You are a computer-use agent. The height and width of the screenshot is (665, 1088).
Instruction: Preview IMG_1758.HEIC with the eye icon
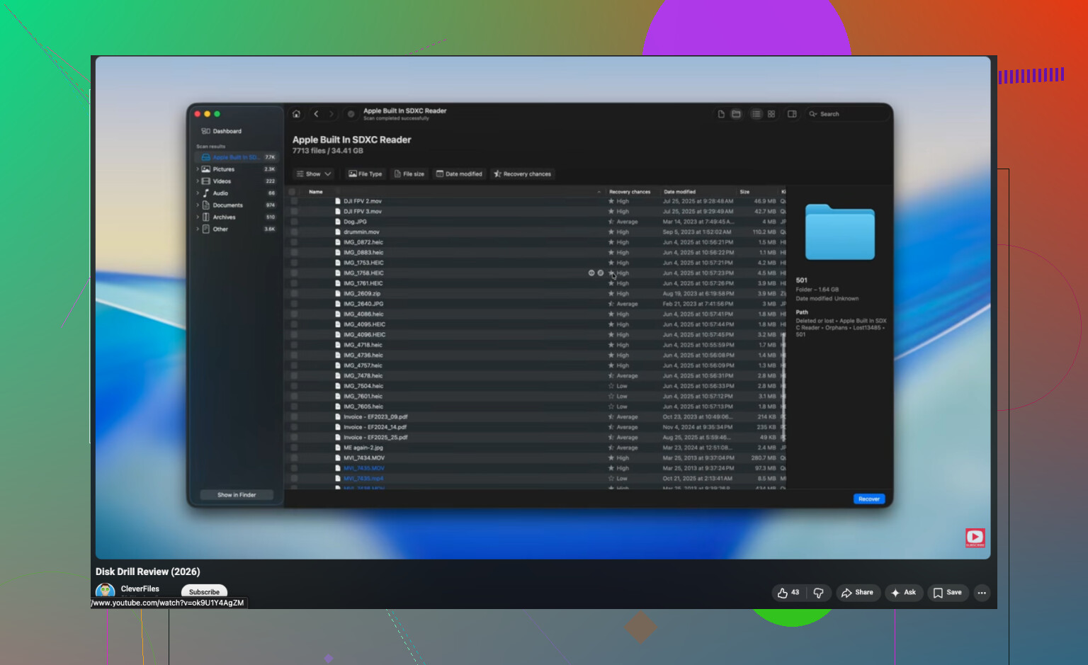[591, 273]
